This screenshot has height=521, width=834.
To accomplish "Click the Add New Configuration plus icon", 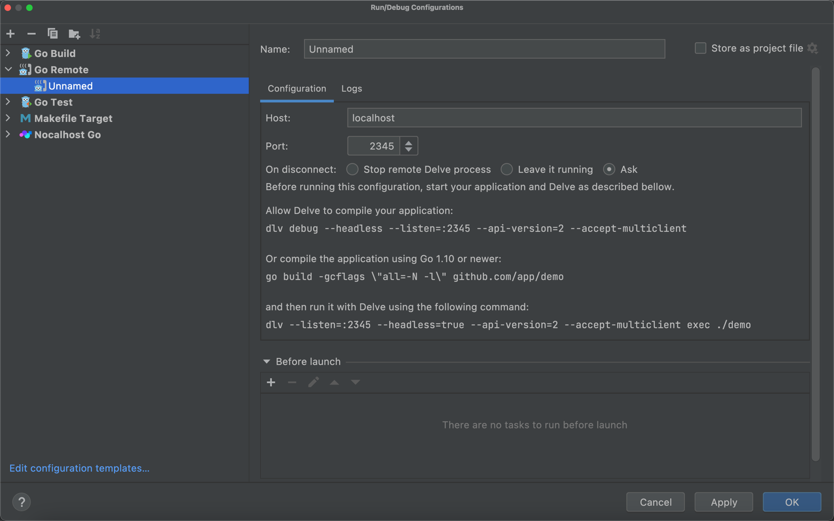I will pyautogui.click(x=10, y=34).
